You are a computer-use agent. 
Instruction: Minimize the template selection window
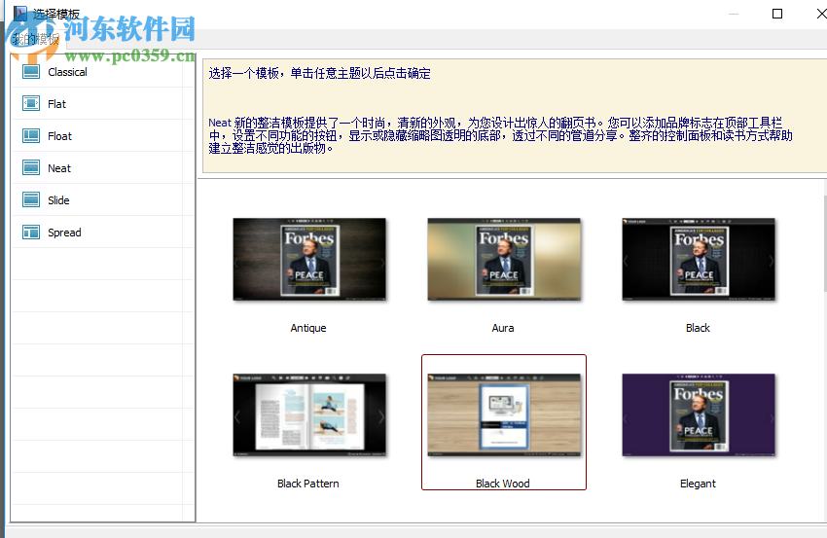point(734,14)
